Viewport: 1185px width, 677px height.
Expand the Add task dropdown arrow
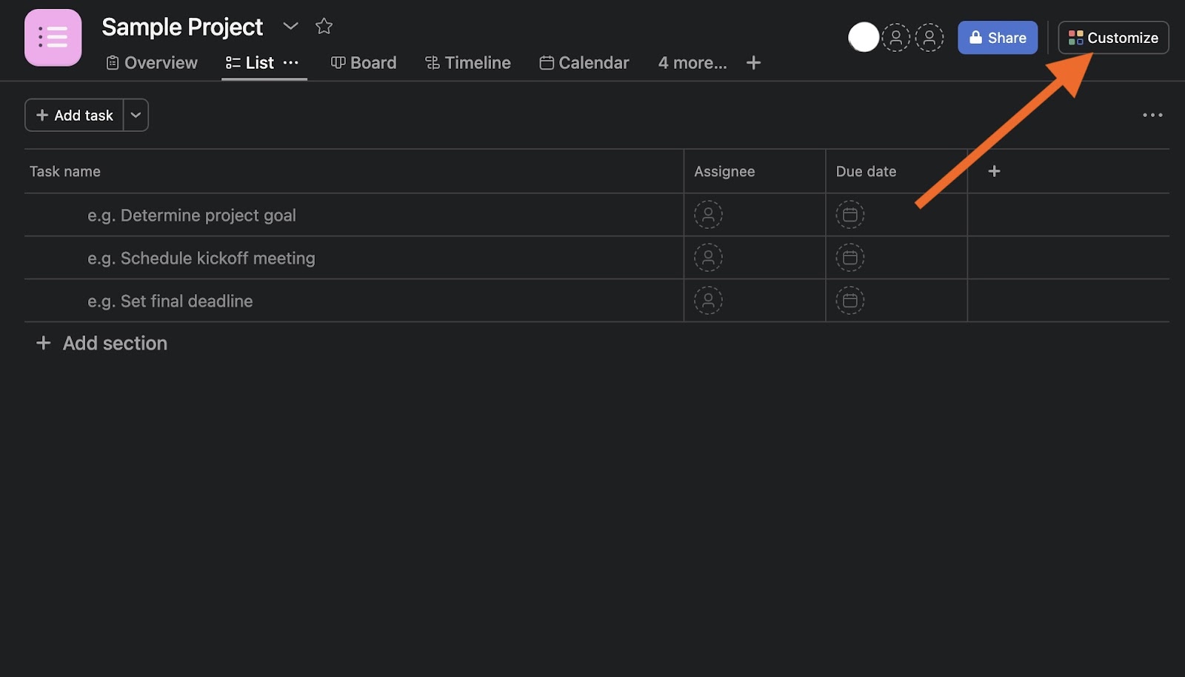136,116
